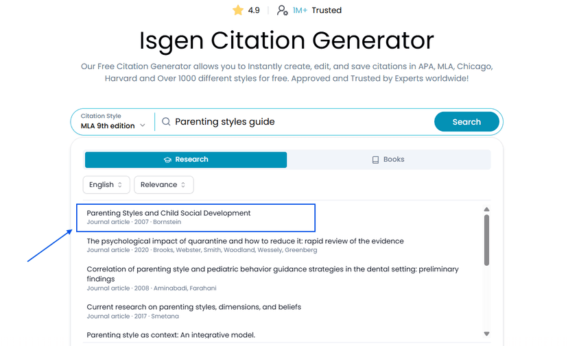
Task: Click the gold star rating icon
Action: click(x=238, y=10)
